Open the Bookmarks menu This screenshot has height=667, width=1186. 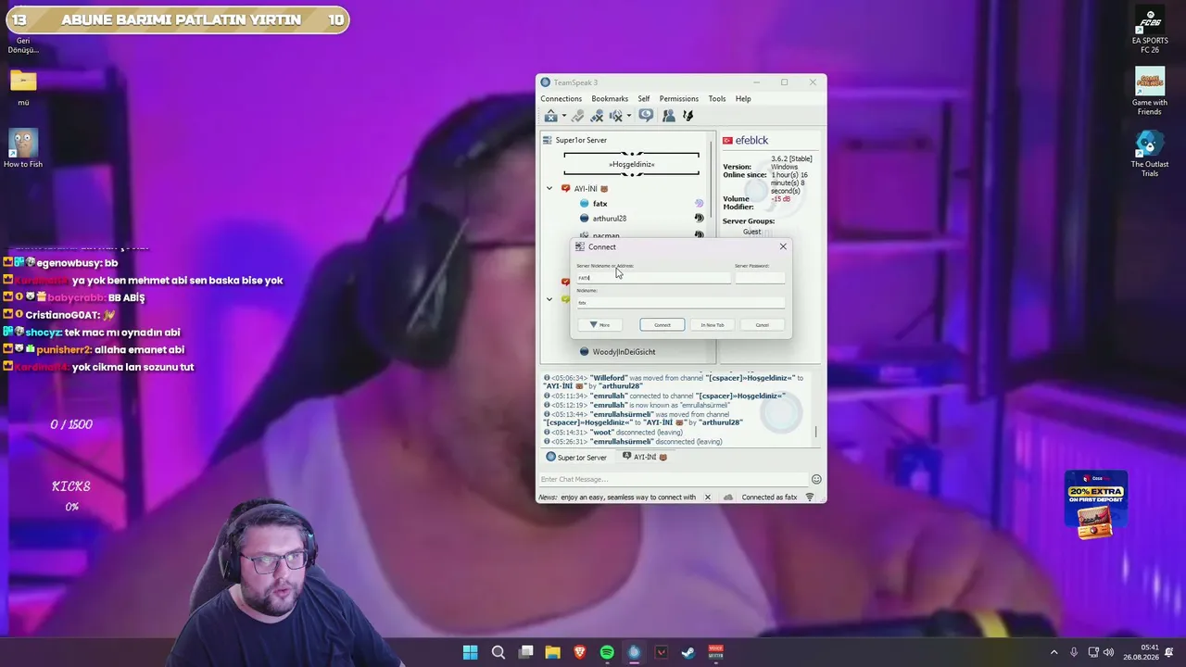point(610,98)
